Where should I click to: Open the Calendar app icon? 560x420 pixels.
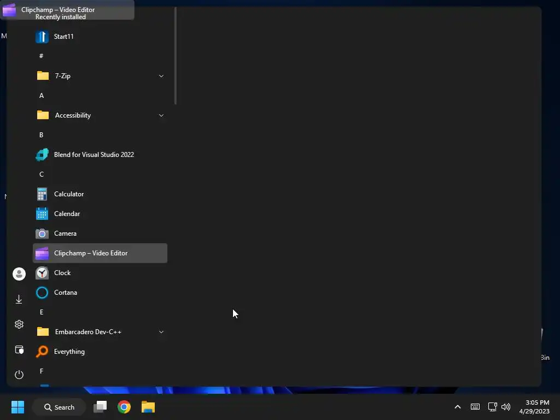(x=42, y=214)
